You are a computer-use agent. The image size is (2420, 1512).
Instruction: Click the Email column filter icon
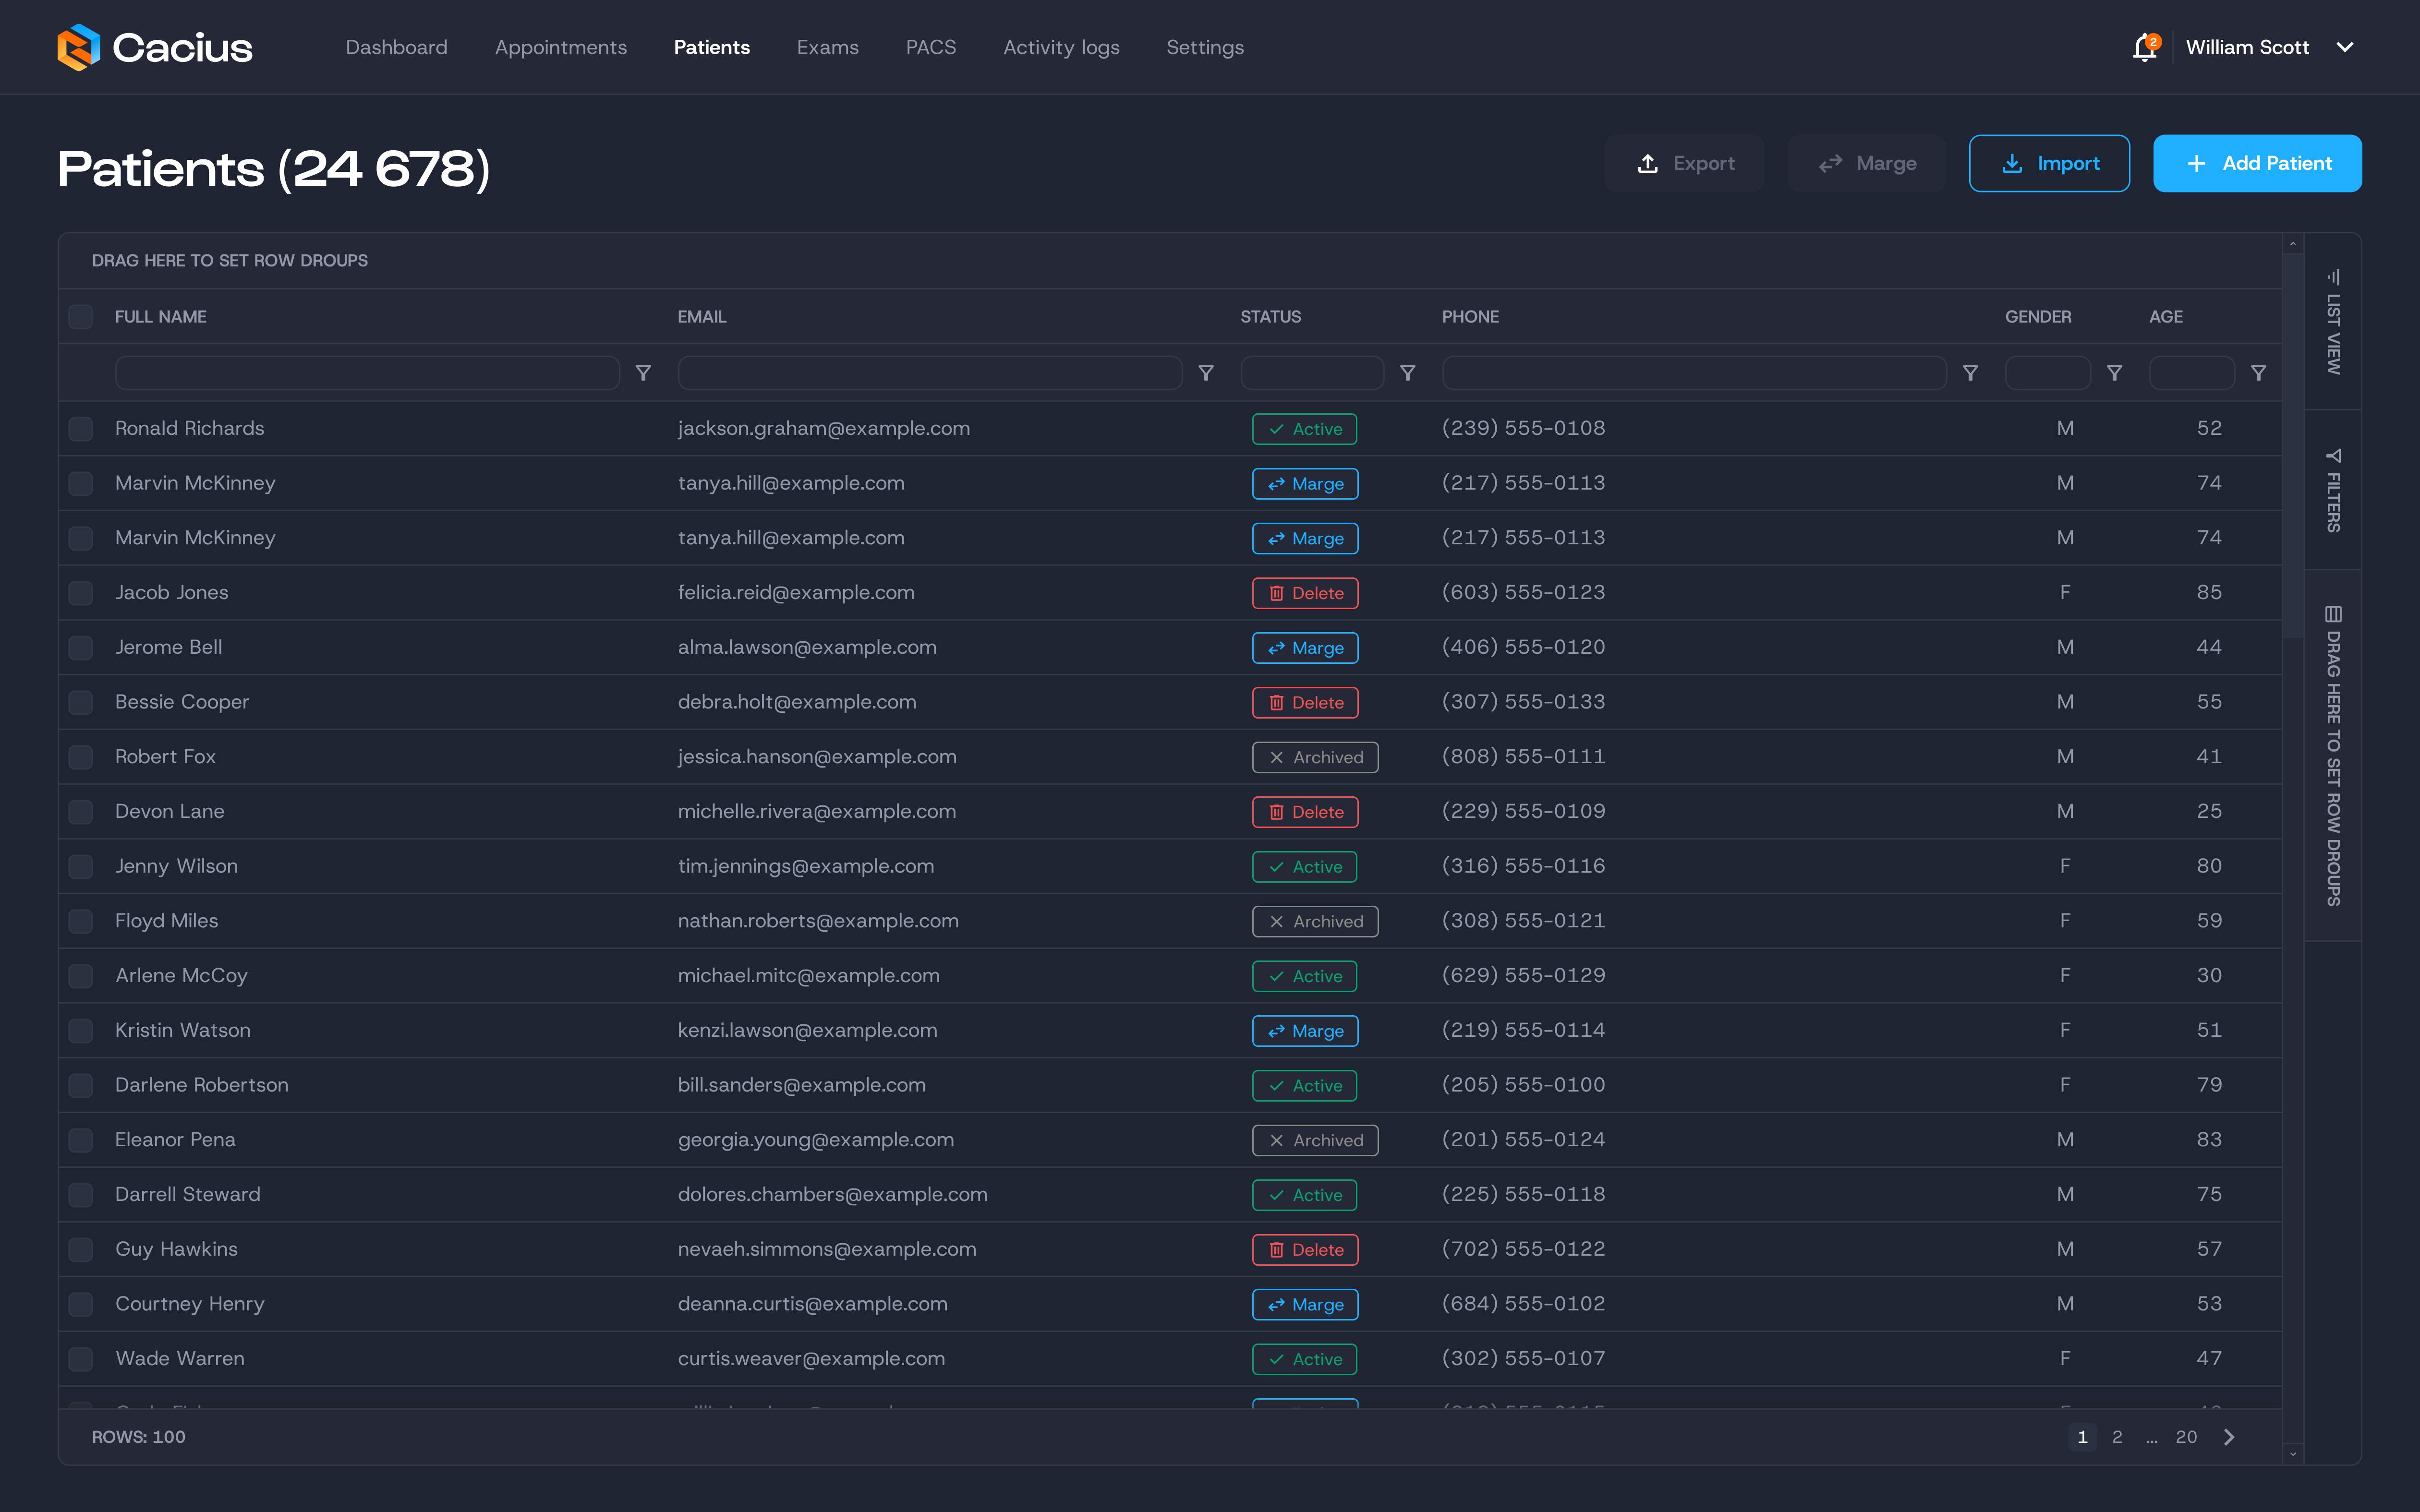(x=1206, y=373)
